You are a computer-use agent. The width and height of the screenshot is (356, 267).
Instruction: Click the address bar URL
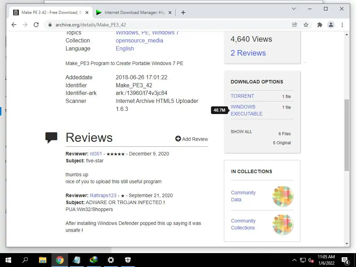(x=91, y=25)
